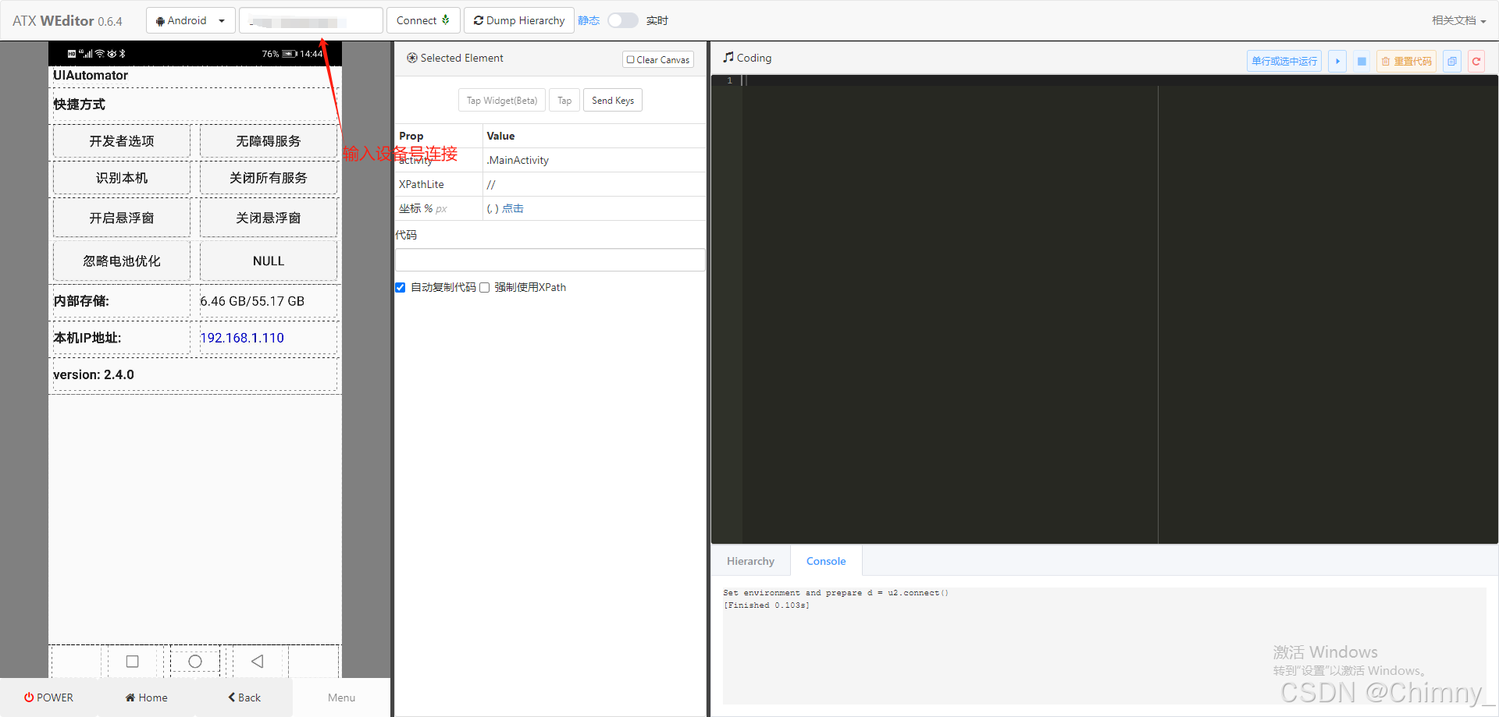Toggle the 静态/实时 refresh switch
1499x717 pixels.
tap(622, 20)
